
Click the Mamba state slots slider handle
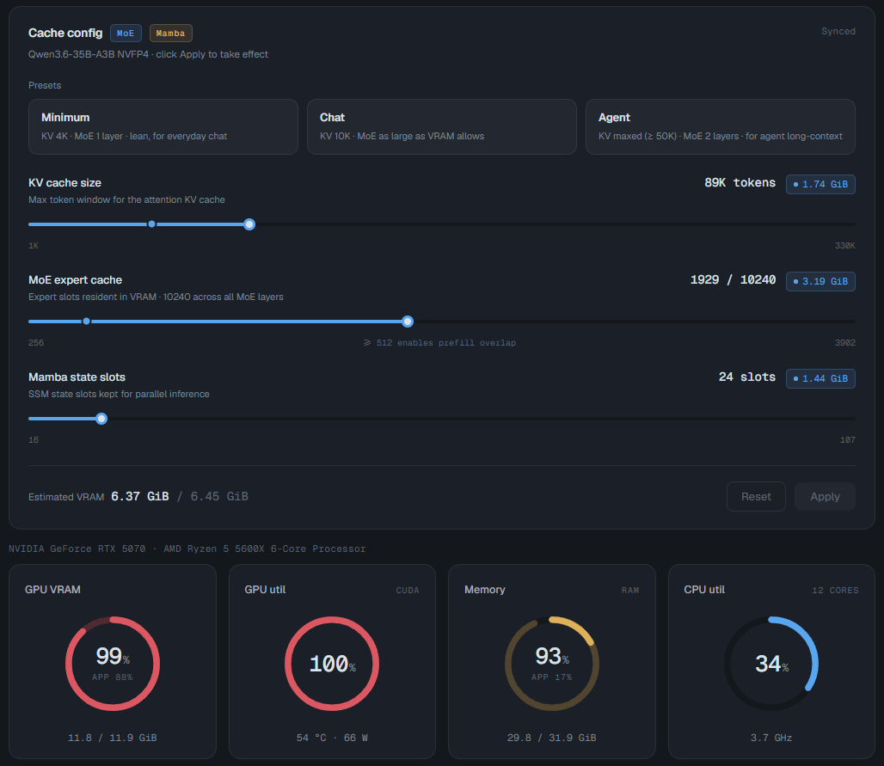[101, 419]
